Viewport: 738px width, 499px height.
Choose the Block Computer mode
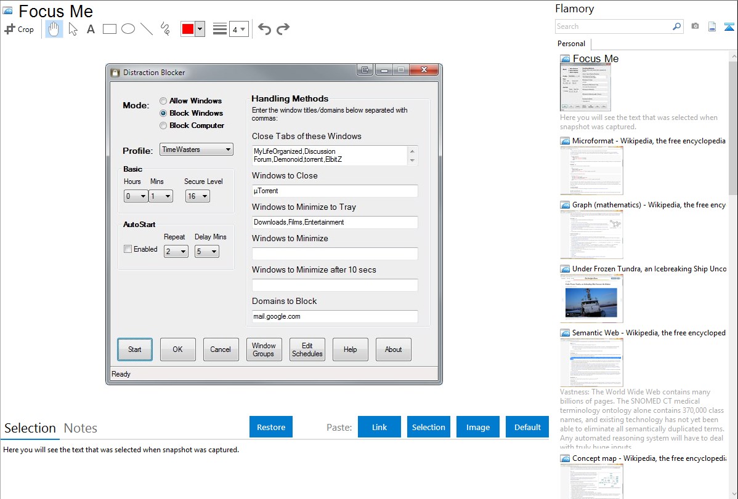(x=163, y=126)
